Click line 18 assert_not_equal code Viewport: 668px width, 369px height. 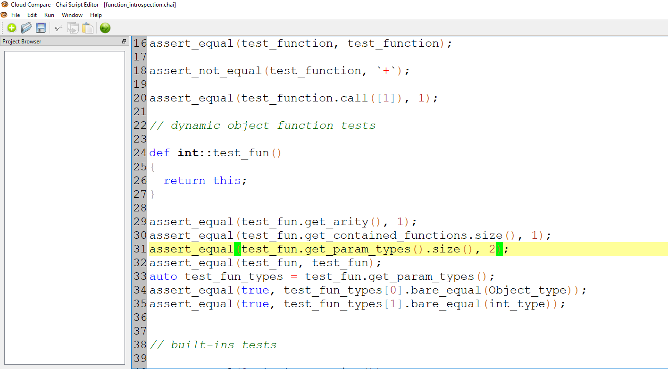point(280,71)
